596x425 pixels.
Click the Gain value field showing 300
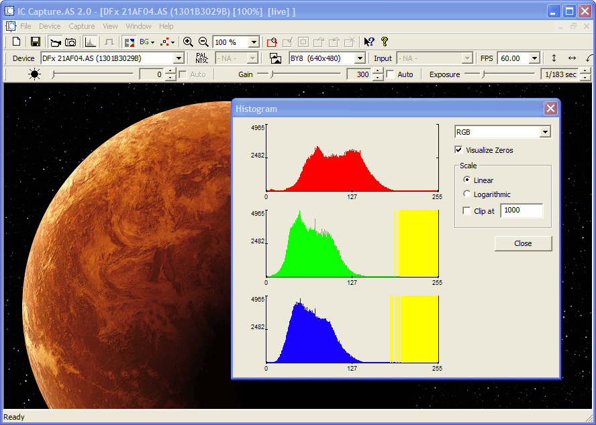pos(359,74)
